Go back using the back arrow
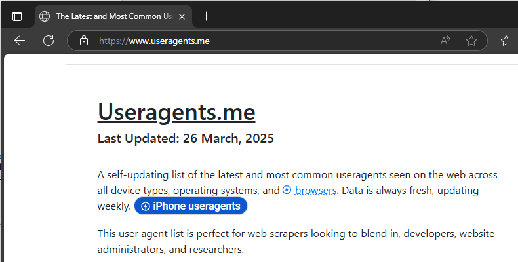This screenshot has height=262, width=518. [x=20, y=41]
